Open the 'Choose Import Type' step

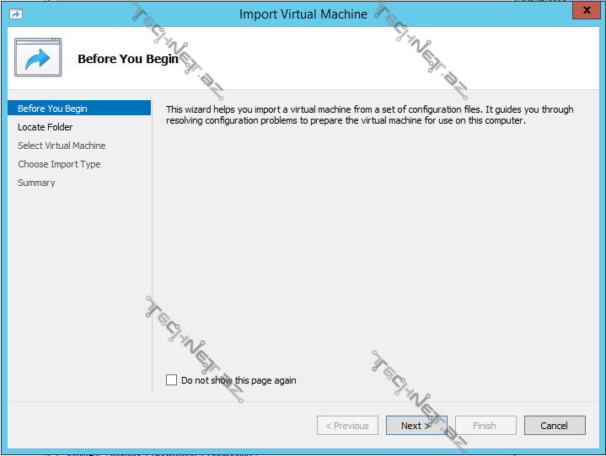(59, 164)
